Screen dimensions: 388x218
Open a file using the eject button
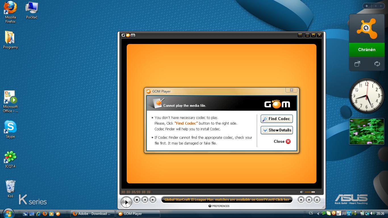point(301,200)
